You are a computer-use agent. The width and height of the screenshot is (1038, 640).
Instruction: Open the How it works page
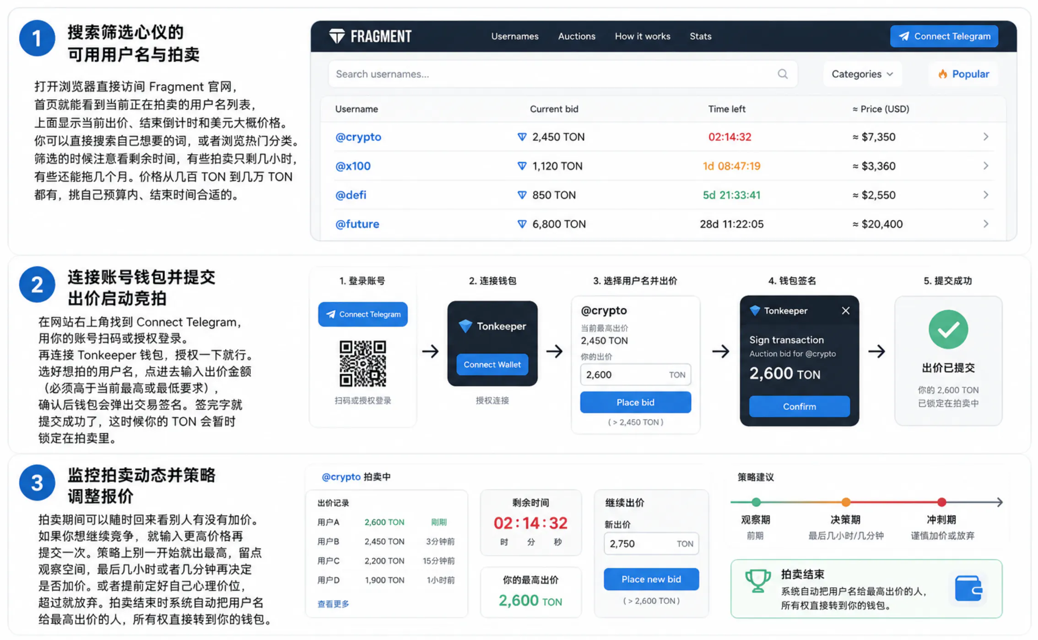(642, 36)
